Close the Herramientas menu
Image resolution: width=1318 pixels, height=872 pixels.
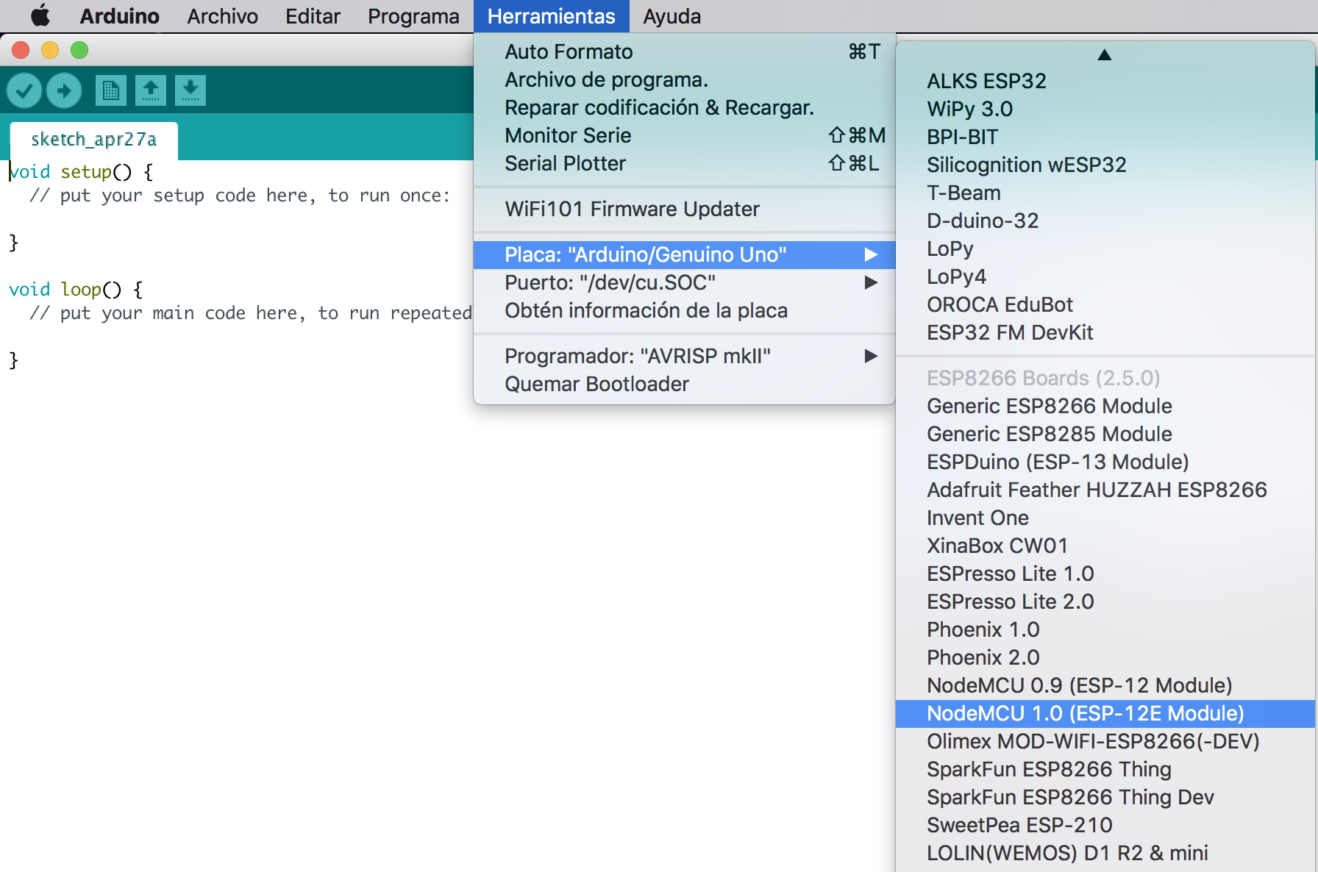click(x=551, y=16)
